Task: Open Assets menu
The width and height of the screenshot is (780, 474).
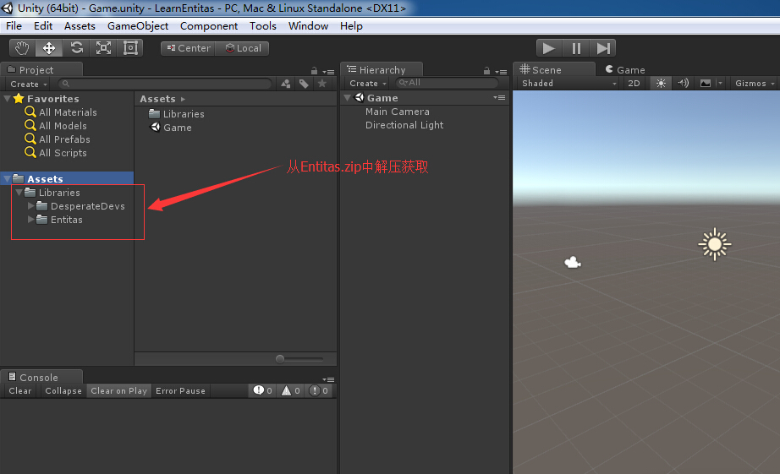Action: (x=80, y=26)
